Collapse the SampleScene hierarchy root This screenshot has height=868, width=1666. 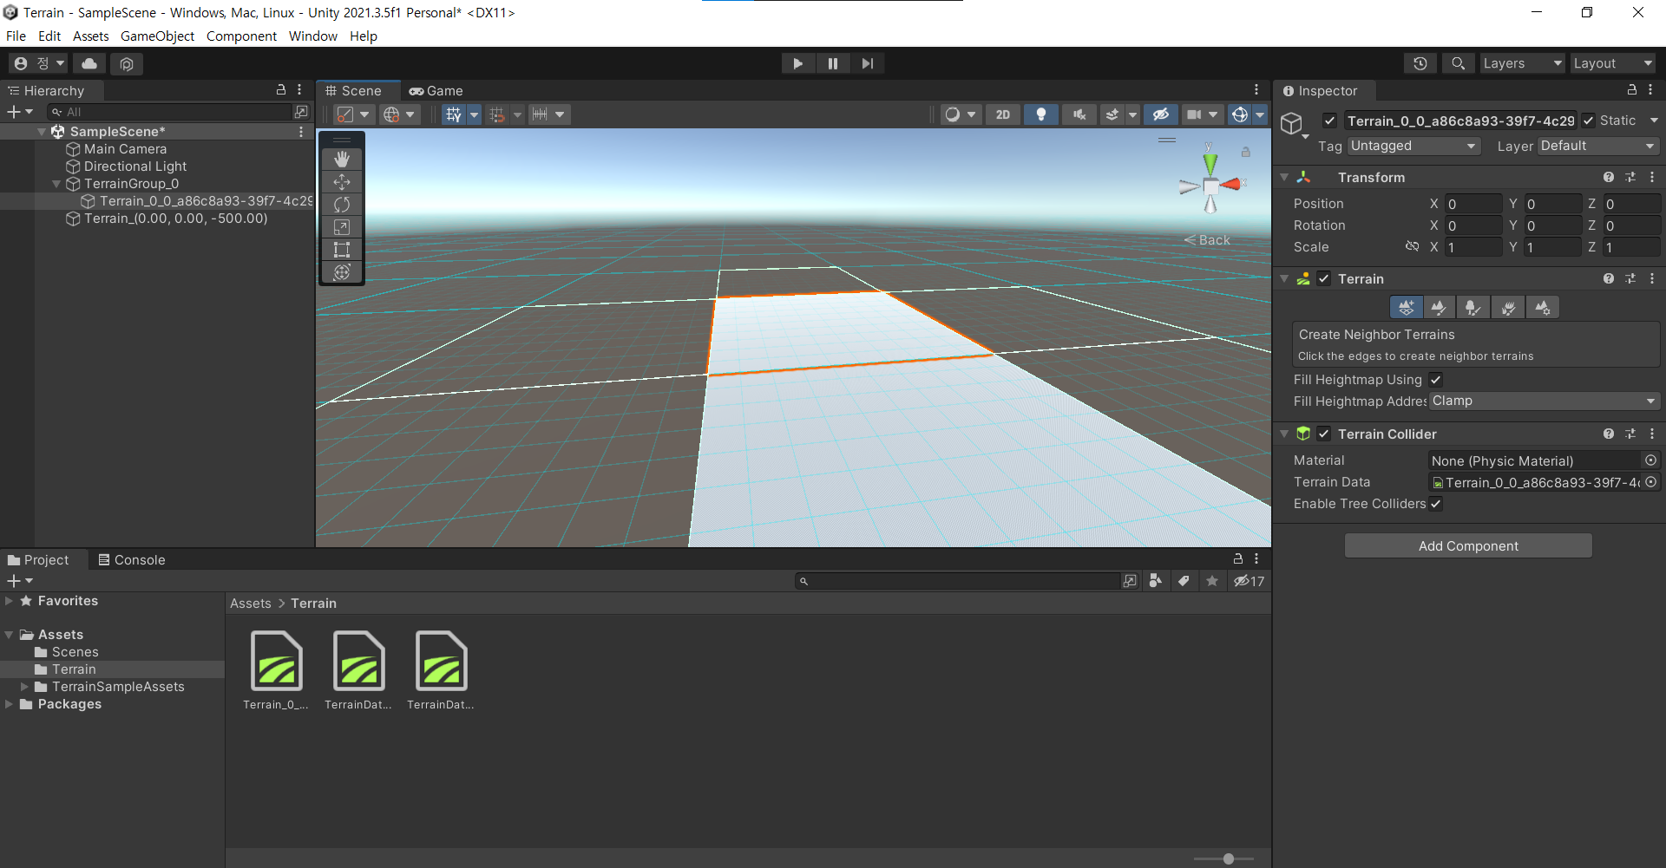[41, 132]
